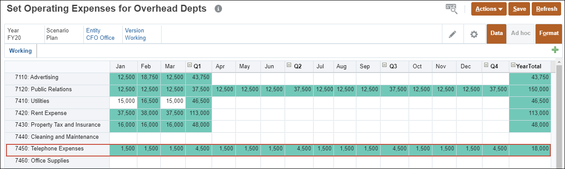
Task: Click the Save button
Action: 519,9
